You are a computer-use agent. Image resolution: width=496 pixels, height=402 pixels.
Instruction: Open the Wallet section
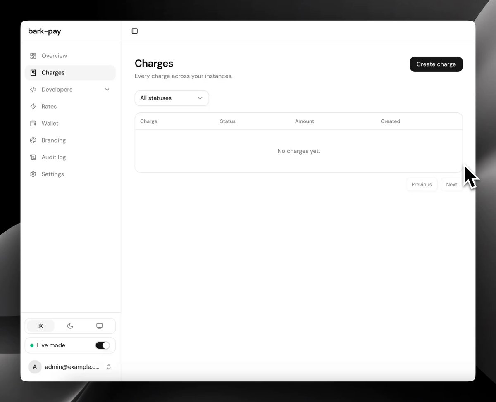(x=70, y=124)
